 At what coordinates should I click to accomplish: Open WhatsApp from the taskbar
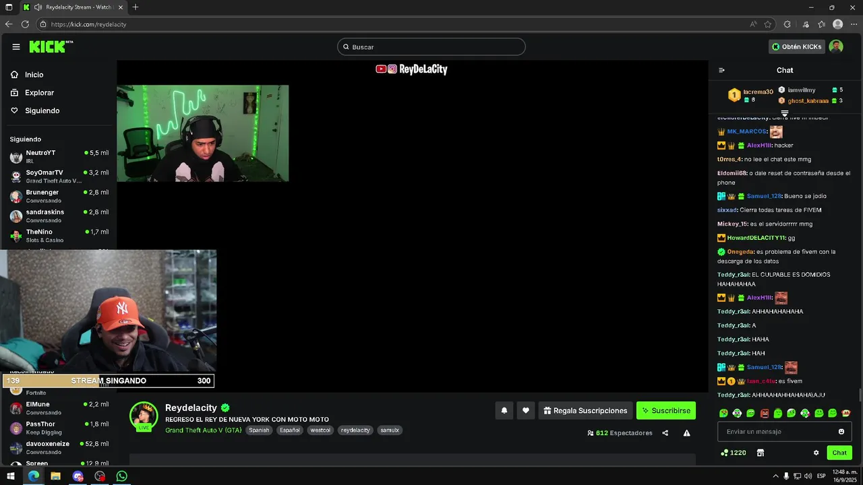click(x=121, y=476)
